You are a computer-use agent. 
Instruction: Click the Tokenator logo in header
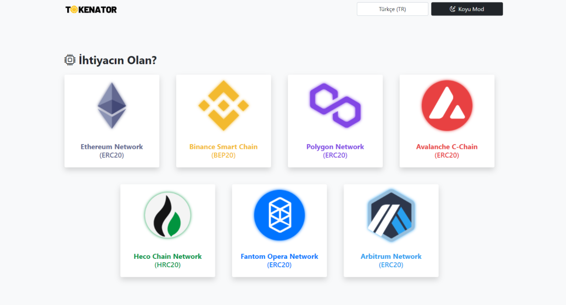(x=91, y=9)
